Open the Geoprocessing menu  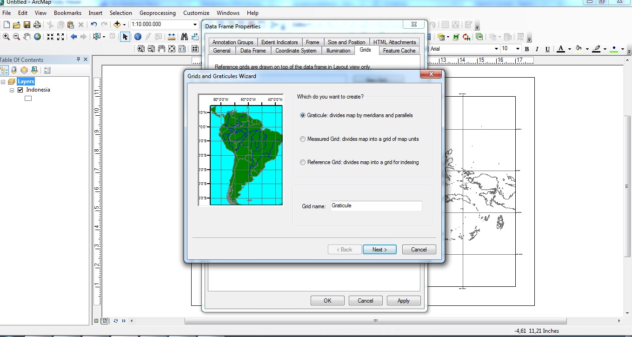click(158, 13)
